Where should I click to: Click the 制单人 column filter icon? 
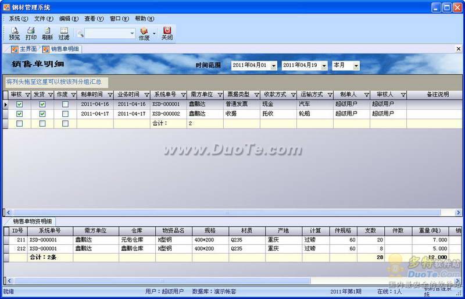point(367,95)
